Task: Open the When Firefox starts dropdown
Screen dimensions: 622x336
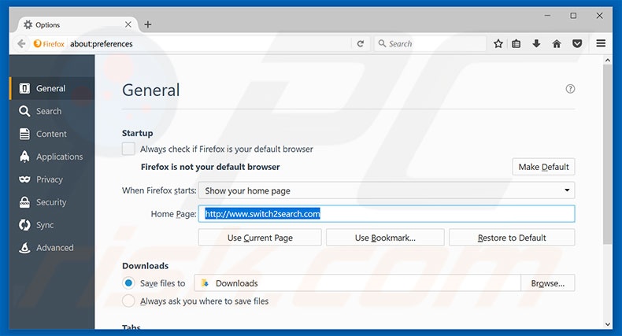Action: tap(387, 190)
